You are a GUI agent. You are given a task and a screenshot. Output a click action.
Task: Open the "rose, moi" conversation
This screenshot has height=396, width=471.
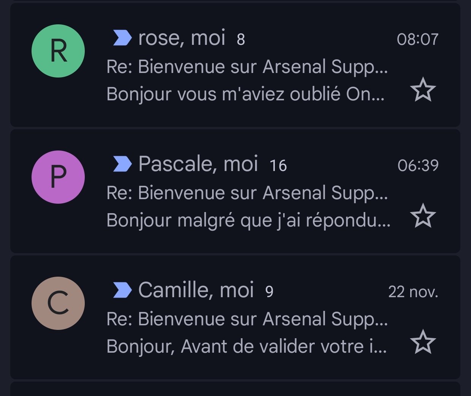pyautogui.click(x=247, y=67)
